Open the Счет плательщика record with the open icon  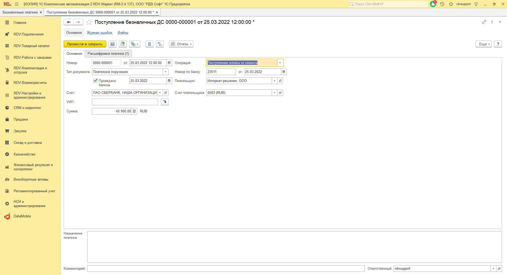tap(280, 93)
